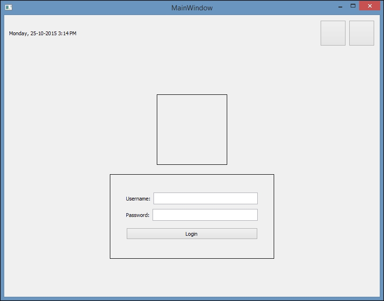Click the Login button
The height and width of the screenshot is (301, 384).
[192, 234]
